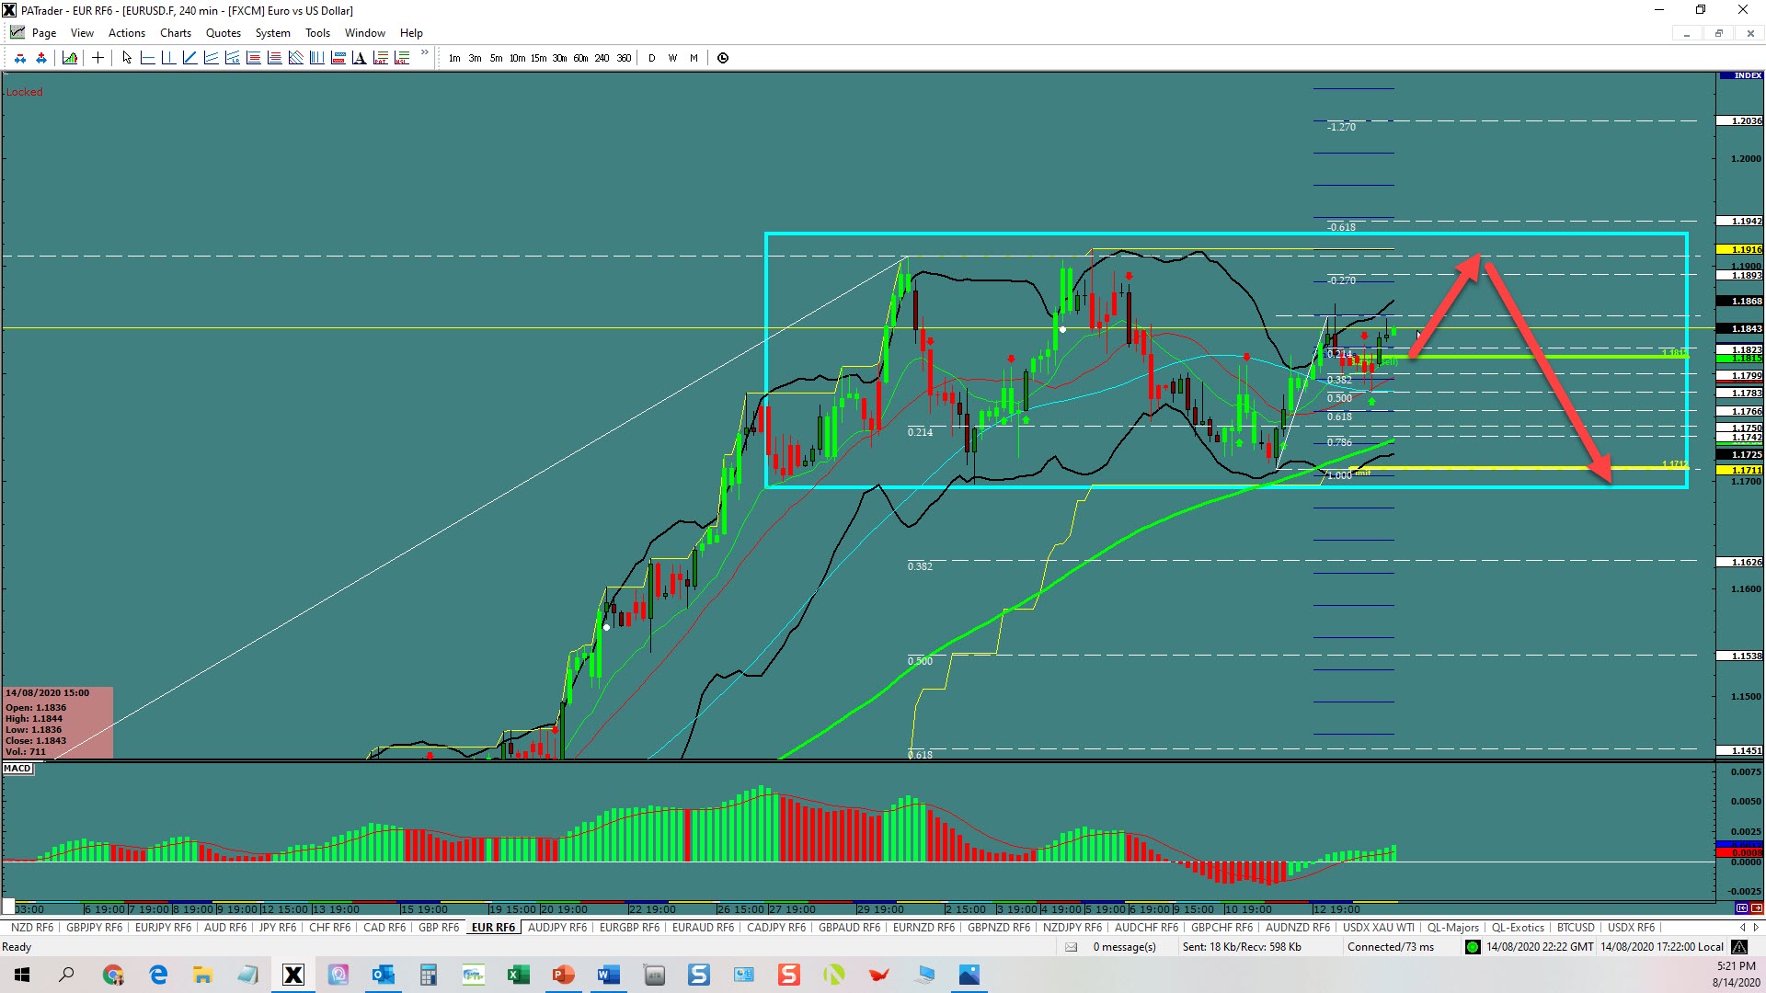Click the warning triangle icon in status bar
The image size is (1766, 993).
[x=1738, y=947]
